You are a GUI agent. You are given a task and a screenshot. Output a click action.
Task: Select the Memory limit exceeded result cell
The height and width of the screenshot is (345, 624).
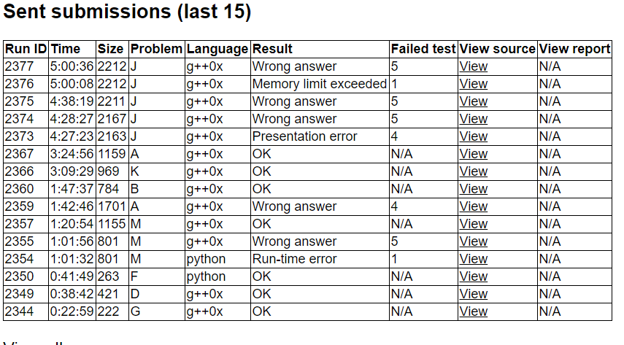319,84
